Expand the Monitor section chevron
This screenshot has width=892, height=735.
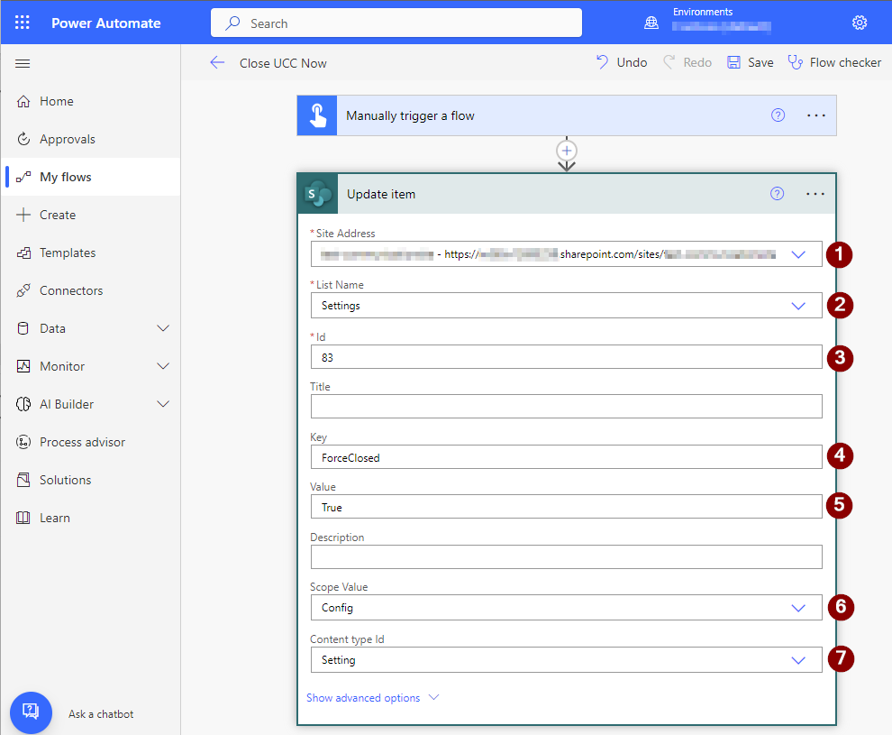tap(163, 366)
